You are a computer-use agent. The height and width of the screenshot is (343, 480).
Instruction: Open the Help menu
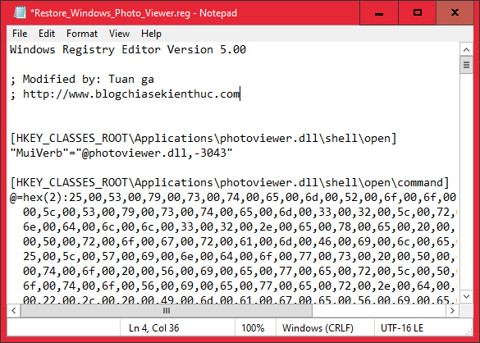151,34
